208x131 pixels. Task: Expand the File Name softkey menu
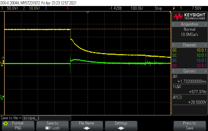(86, 126)
